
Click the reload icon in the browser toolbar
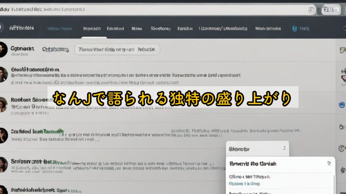(311, 9)
